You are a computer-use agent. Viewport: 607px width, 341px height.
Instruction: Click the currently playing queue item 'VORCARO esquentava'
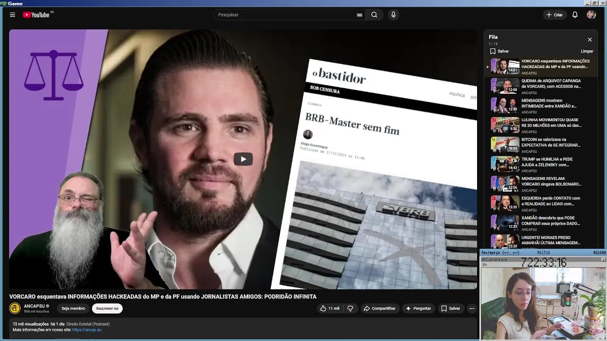[x=541, y=66]
